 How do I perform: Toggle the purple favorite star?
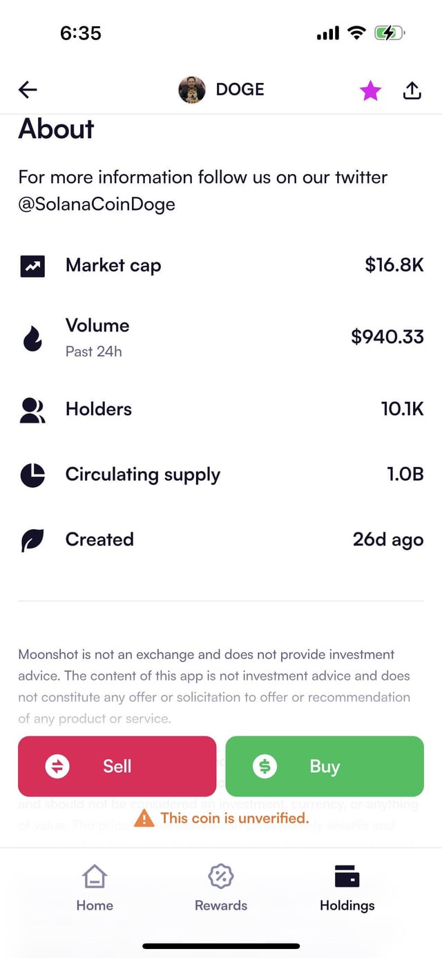click(370, 90)
